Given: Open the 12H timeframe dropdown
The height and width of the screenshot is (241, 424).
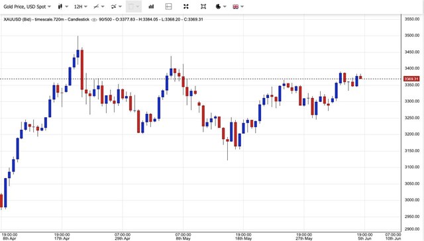Looking at the screenshot, I should click(x=81, y=7).
